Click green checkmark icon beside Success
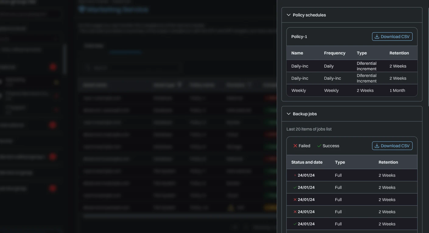This screenshot has height=233, width=429. pyautogui.click(x=319, y=146)
